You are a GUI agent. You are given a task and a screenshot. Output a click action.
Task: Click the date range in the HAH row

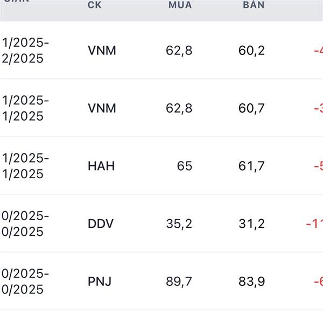click(25, 166)
